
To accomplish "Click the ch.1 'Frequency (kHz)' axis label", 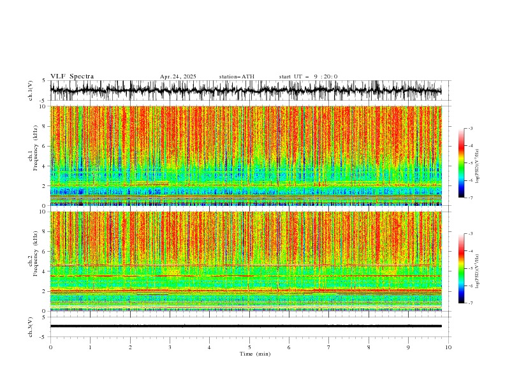I will coord(36,148).
